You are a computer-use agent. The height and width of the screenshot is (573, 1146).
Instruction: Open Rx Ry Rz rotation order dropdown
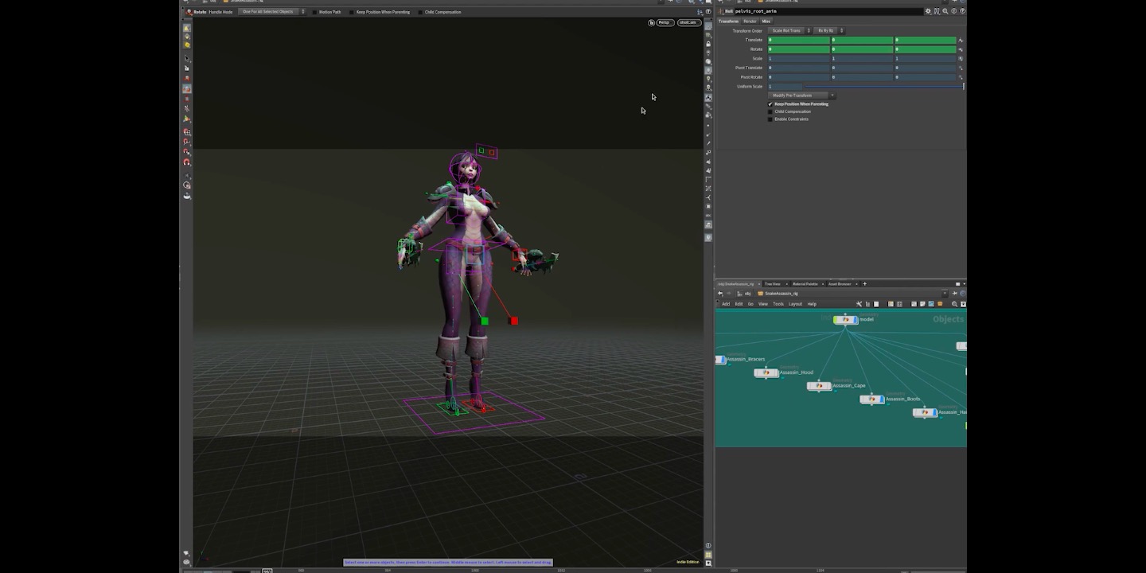[828, 31]
